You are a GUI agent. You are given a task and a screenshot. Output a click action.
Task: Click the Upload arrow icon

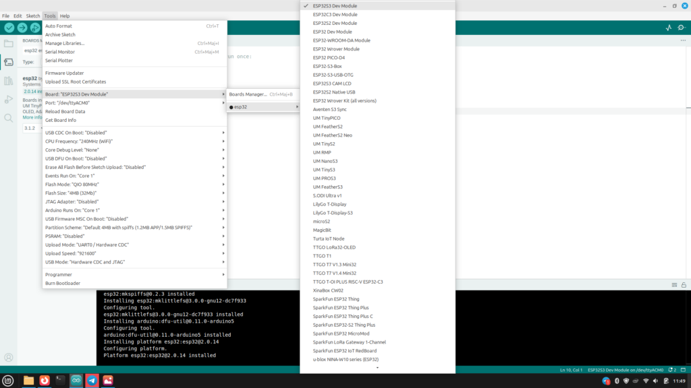pos(22,28)
